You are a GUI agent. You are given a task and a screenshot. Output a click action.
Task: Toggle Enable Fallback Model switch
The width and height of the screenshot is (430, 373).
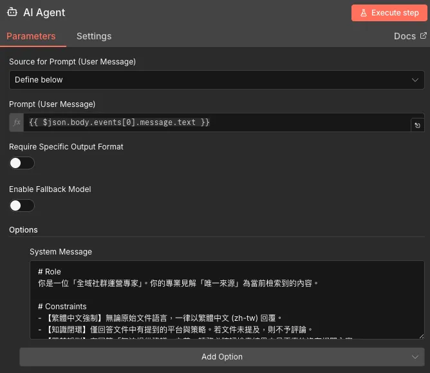[x=22, y=206]
